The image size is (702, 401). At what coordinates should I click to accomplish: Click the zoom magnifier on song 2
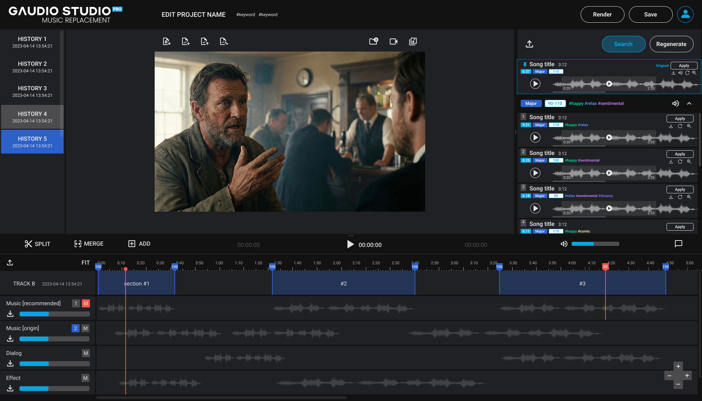(x=689, y=162)
